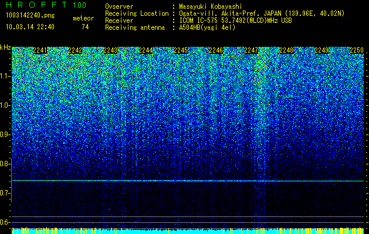The width and height of the screenshot is (369, 234).
Task: Click the 0.6 frequency axis label
Action: (4, 222)
